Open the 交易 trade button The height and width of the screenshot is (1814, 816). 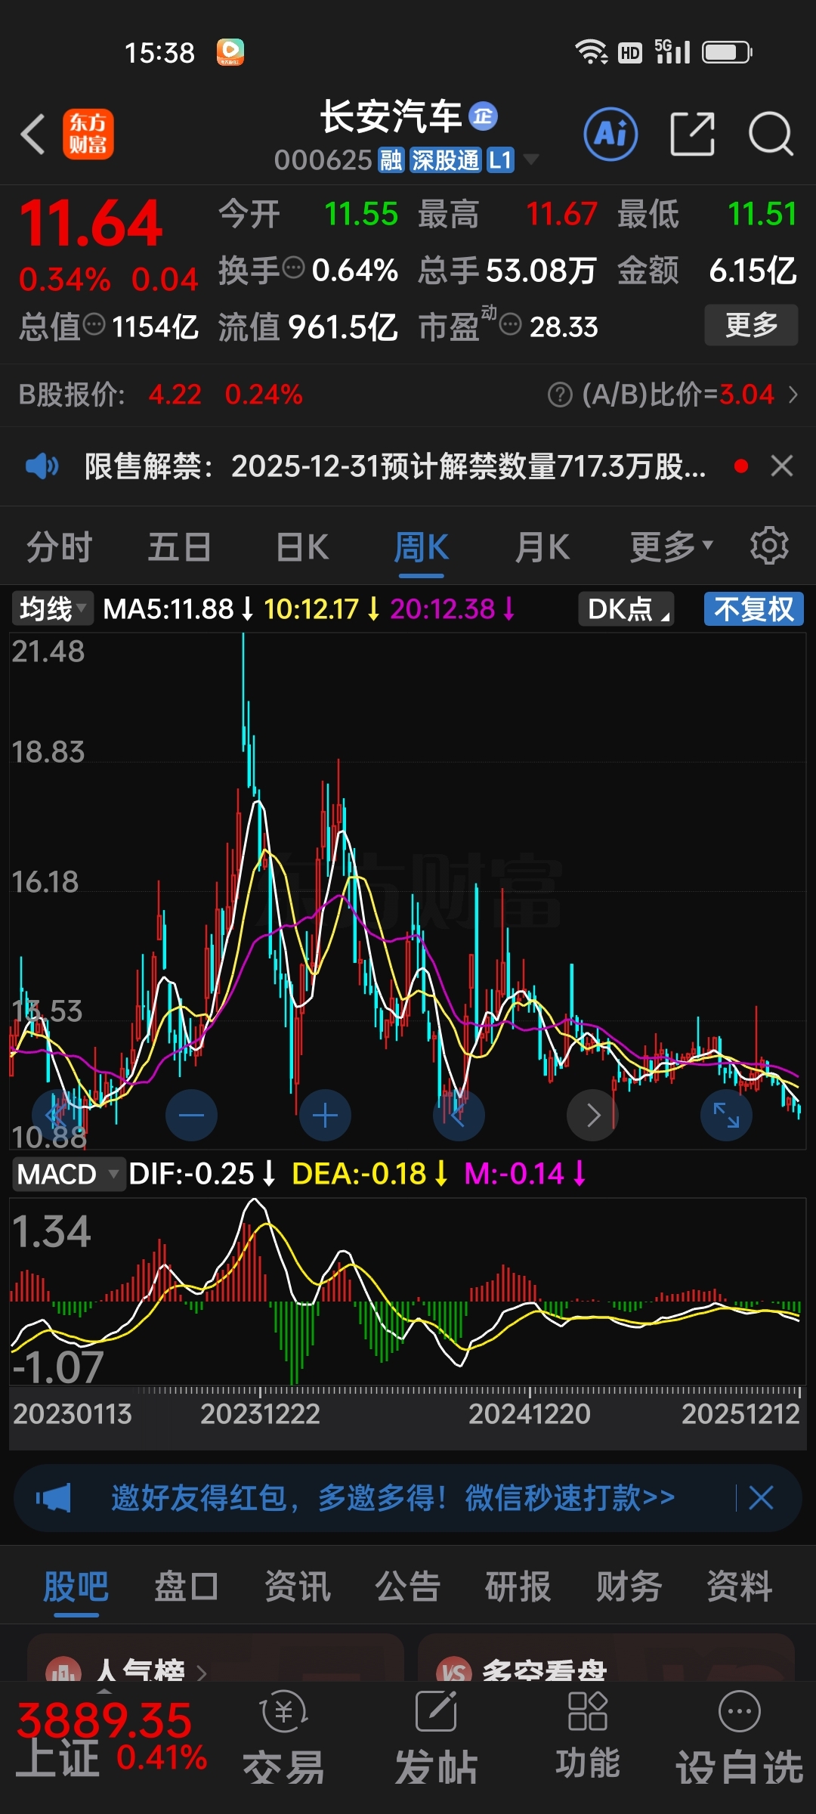coord(283,1738)
